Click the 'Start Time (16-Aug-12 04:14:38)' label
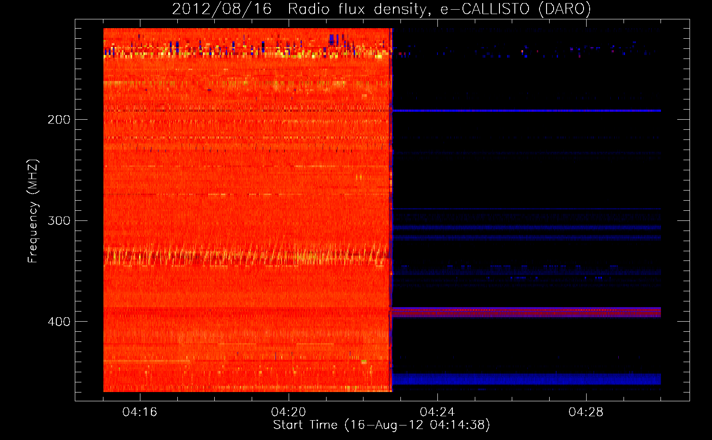 click(x=382, y=425)
